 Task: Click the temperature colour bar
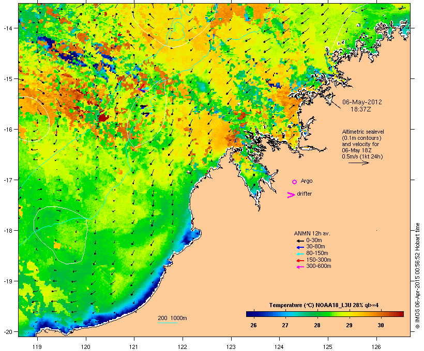(325, 314)
